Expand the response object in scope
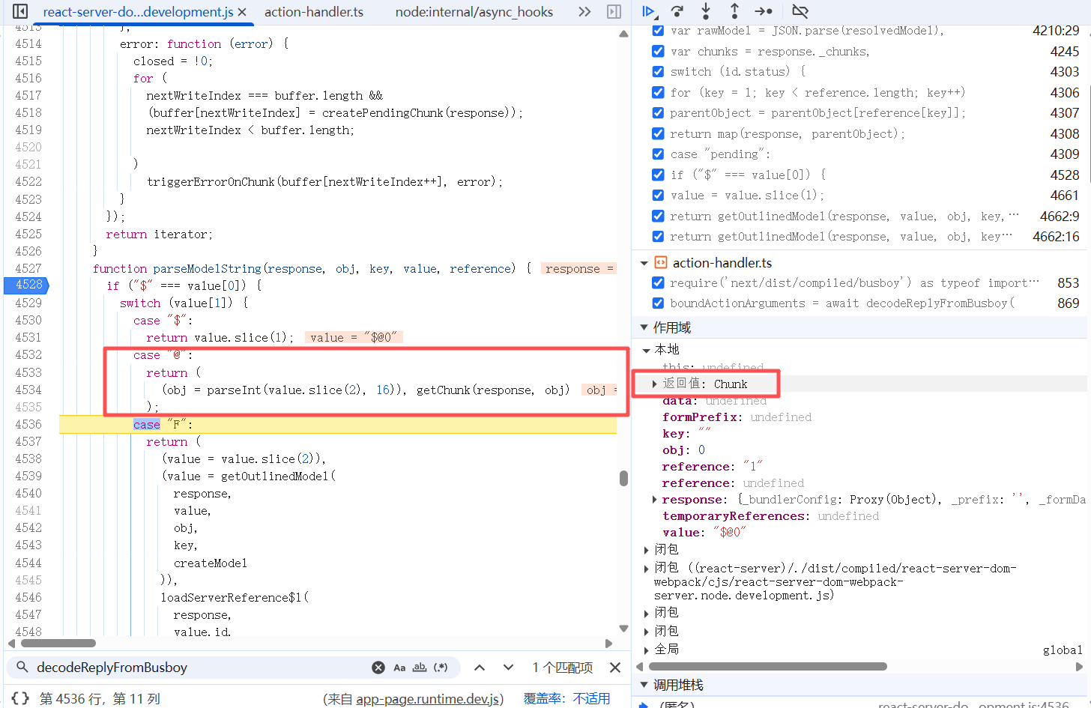 click(654, 500)
